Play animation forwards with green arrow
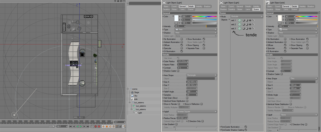This screenshot has height=132, width=321. (x=81, y=127)
